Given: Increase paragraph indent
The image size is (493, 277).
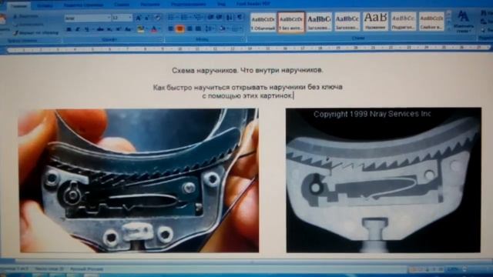Looking at the screenshot, I should 219,17.
